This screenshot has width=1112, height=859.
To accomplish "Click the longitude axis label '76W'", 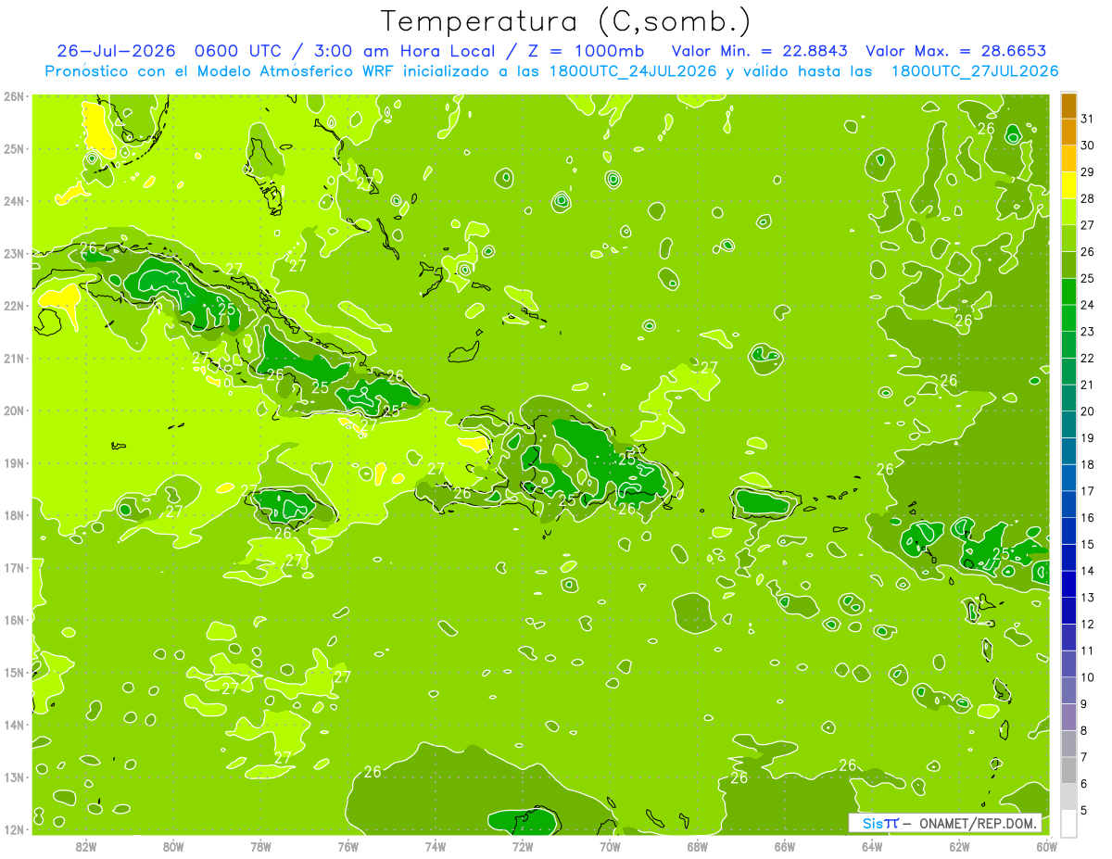I will pos(348,846).
